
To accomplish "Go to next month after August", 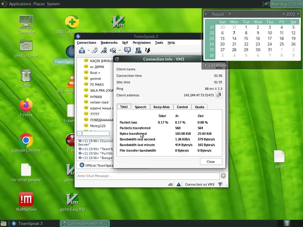I will (230, 14).
